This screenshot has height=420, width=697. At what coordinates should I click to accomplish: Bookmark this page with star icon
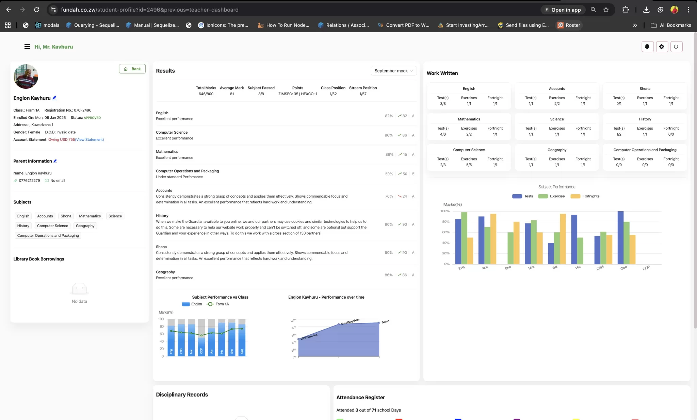(606, 10)
